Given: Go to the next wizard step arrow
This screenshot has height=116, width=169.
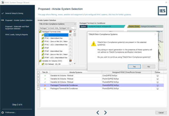Looking at the screenshot, I should [x=105, y=112].
